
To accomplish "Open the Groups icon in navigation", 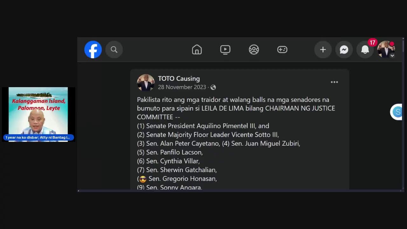I will pos(254,50).
